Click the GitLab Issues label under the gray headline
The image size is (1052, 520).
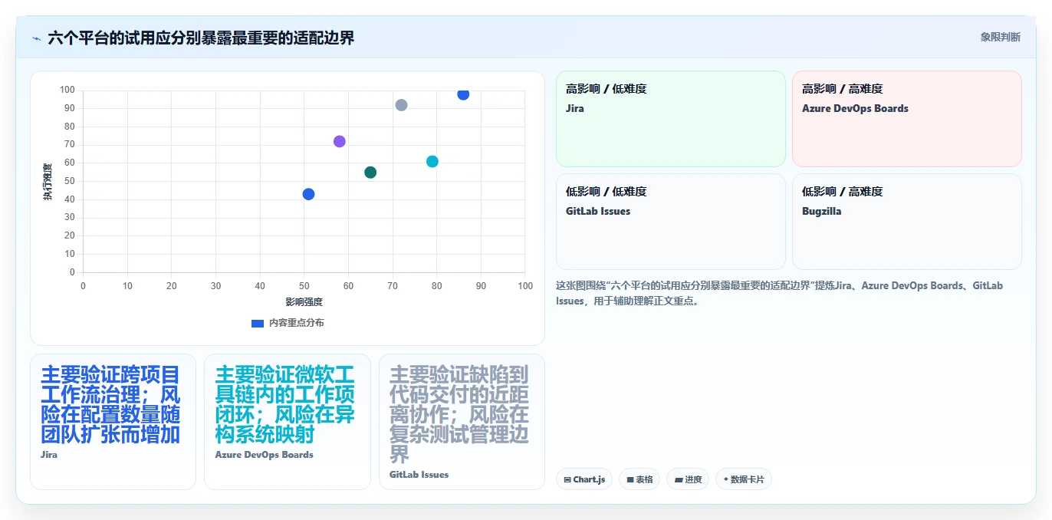point(419,475)
